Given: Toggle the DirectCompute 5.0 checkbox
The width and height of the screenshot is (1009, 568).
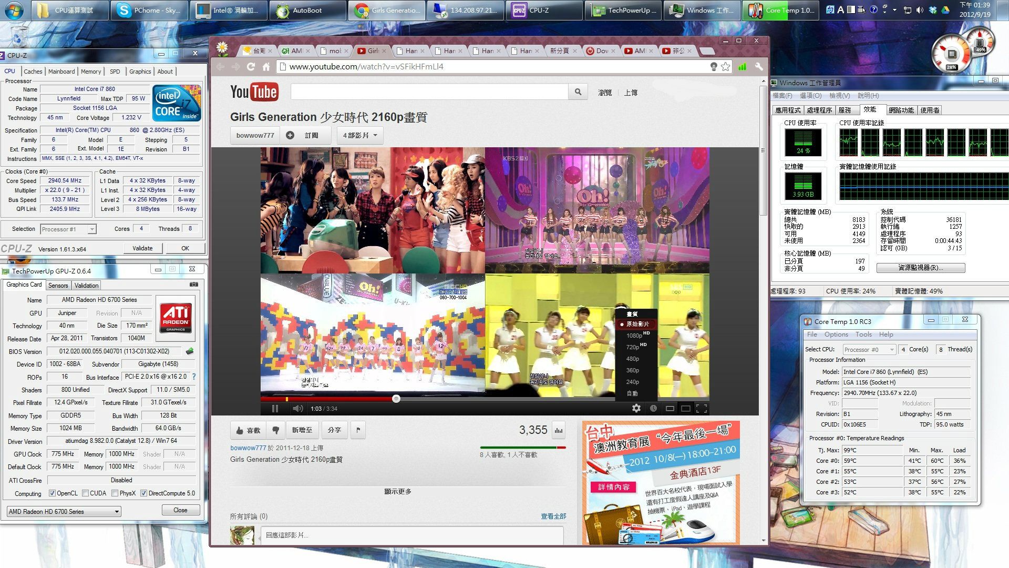Looking at the screenshot, I should tap(143, 493).
